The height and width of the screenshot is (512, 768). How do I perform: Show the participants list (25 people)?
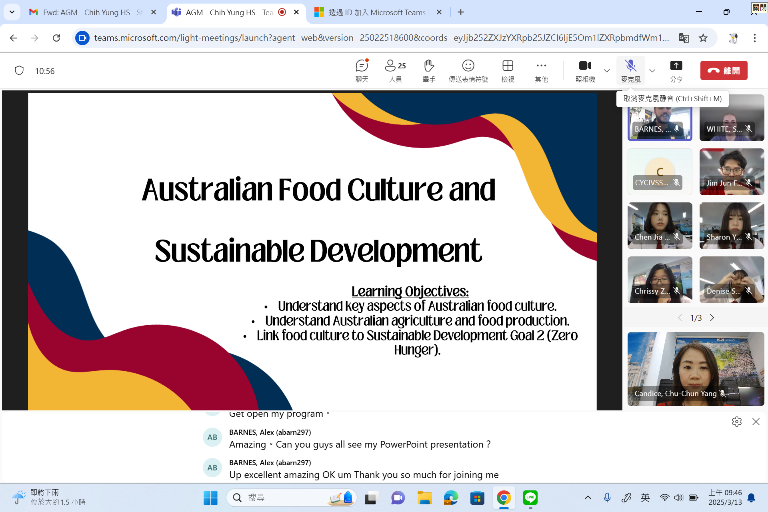click(x=395, y=71)
